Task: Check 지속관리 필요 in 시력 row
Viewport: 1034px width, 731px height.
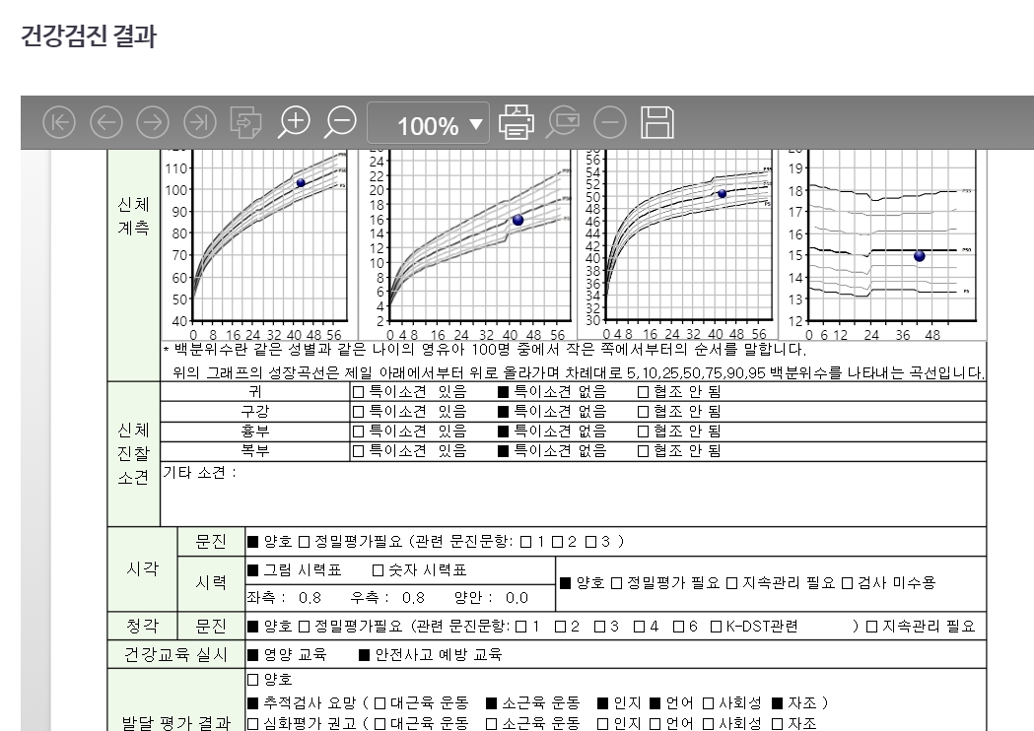Action: (x=731, y=583)
